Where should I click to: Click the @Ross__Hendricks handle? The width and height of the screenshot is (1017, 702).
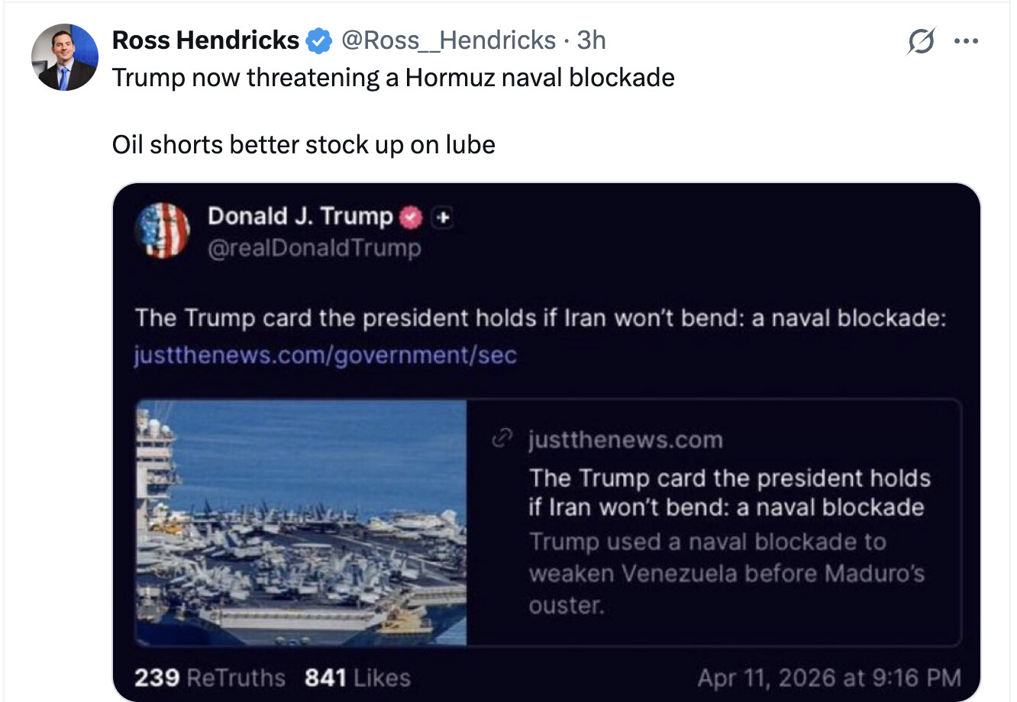(x=449, y=40)
